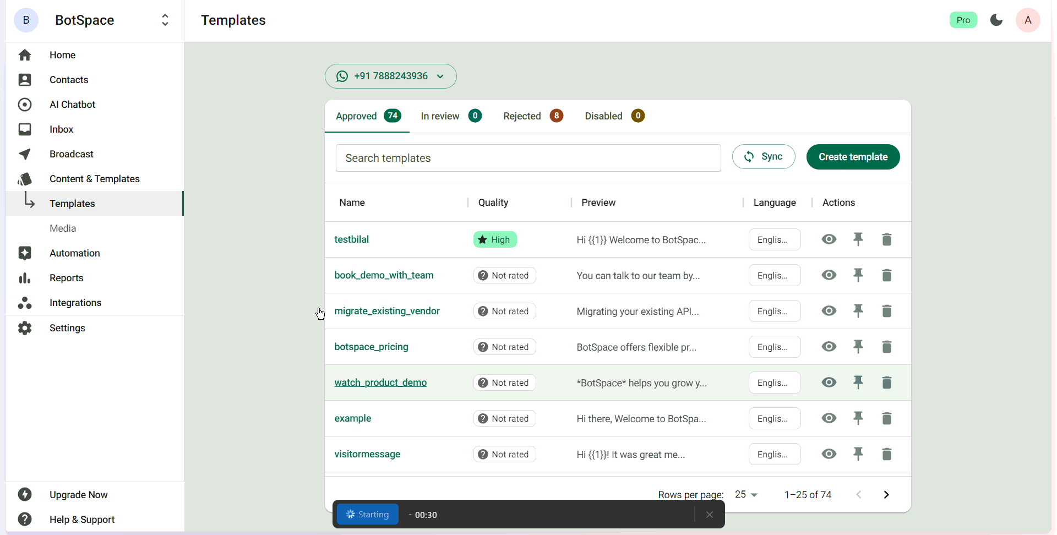Delete the migrate_existing_vendor template
The height and width of the screenshot is (535, 1057).
pyautogui.click(x=887, y=311)
